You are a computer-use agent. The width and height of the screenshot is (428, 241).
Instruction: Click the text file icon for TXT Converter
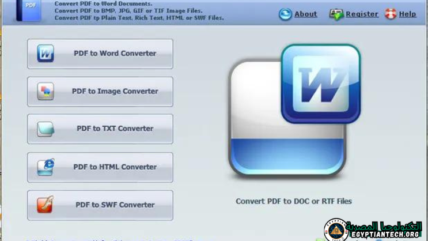click(46, 129)
